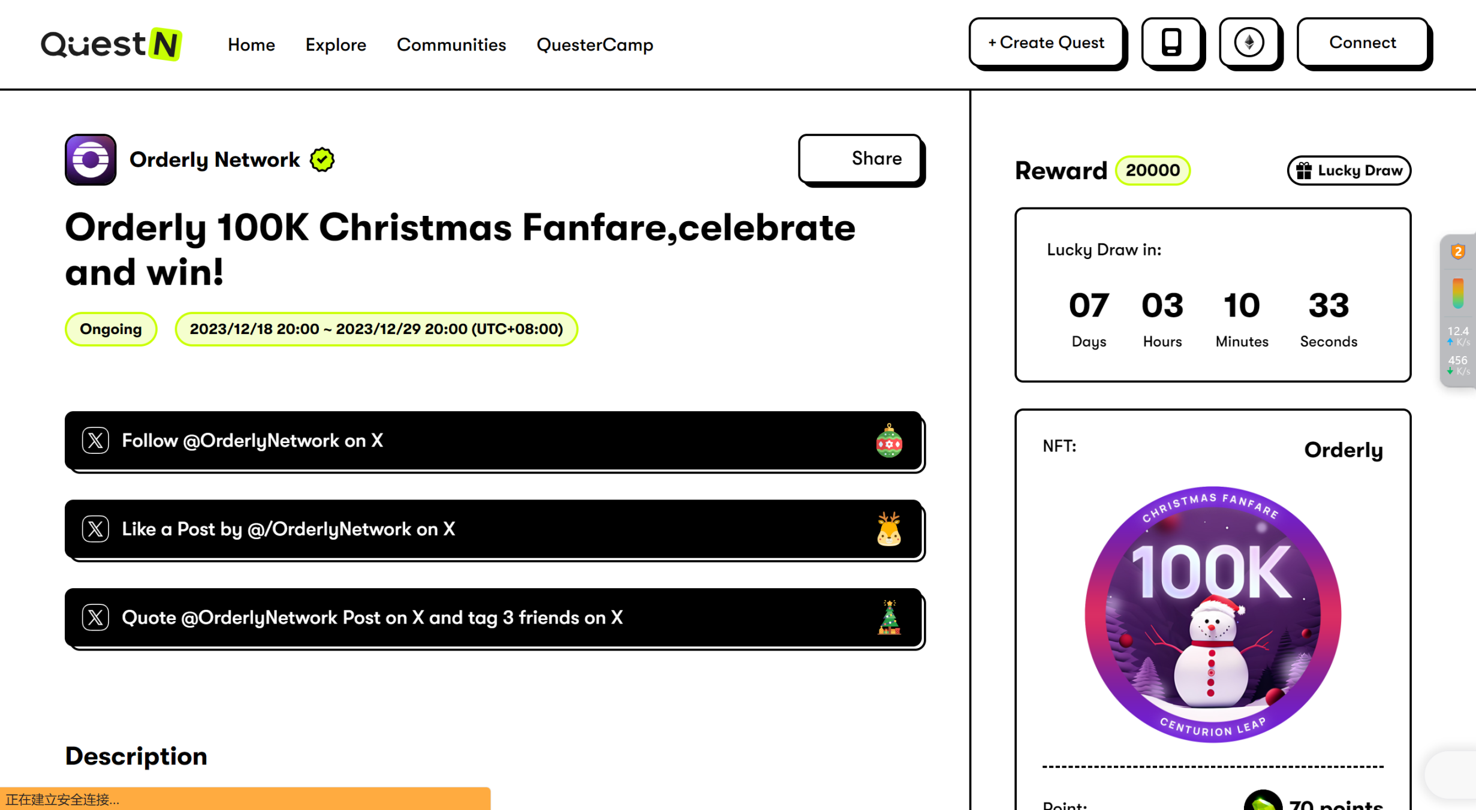Open the Explore menu
This screenshot has width=1476, height=810.
tap(336, 44)
